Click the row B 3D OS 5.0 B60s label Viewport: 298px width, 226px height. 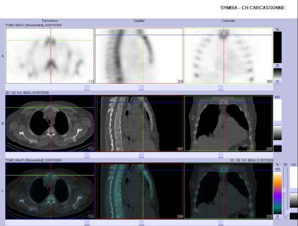tap(27, 93)
